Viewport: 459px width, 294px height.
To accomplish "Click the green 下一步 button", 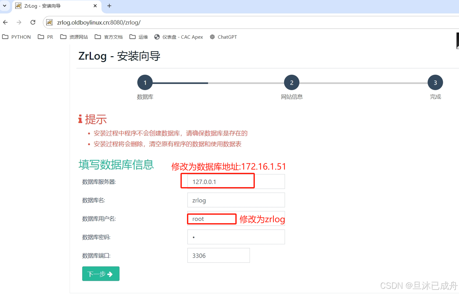I will (x=101, y=274).
